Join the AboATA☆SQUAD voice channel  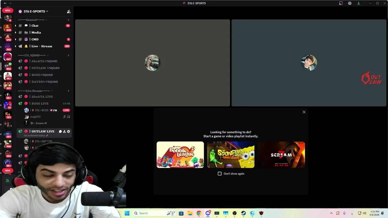coord(44,61)
